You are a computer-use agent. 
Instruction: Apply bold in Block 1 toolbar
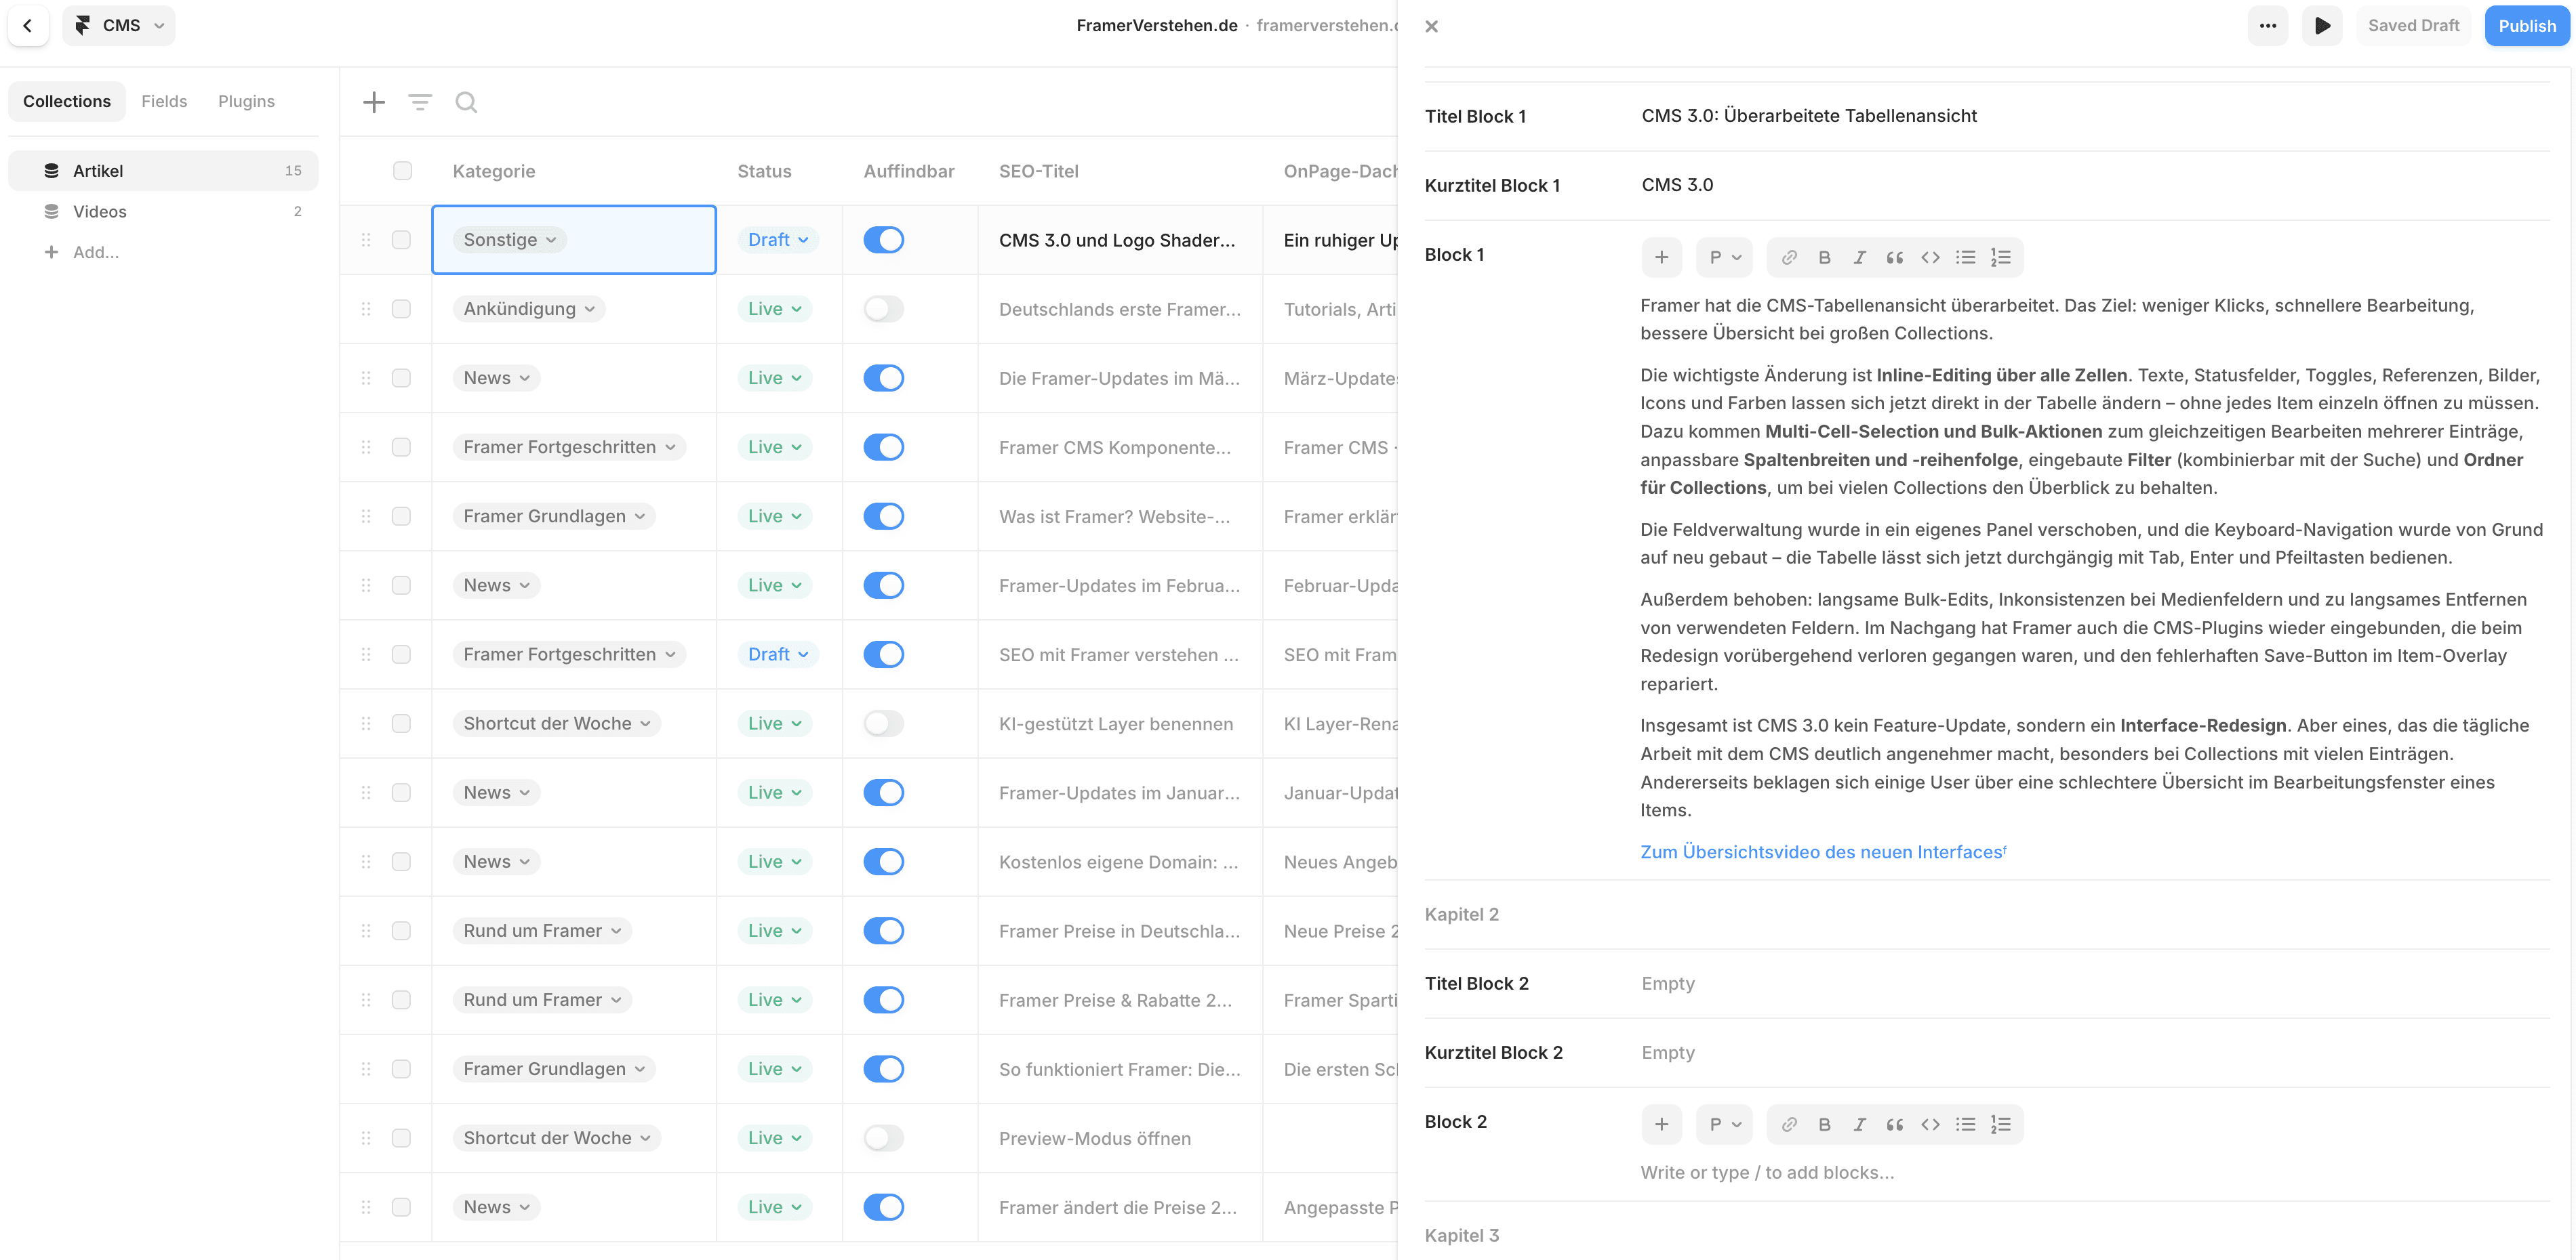tap(1824, 258)
